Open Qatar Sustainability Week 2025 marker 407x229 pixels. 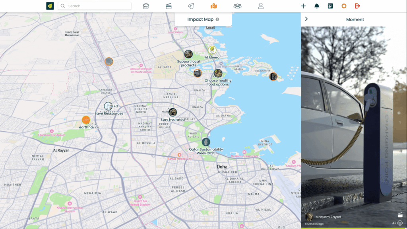pyautogui.click(x=206, y=142)
